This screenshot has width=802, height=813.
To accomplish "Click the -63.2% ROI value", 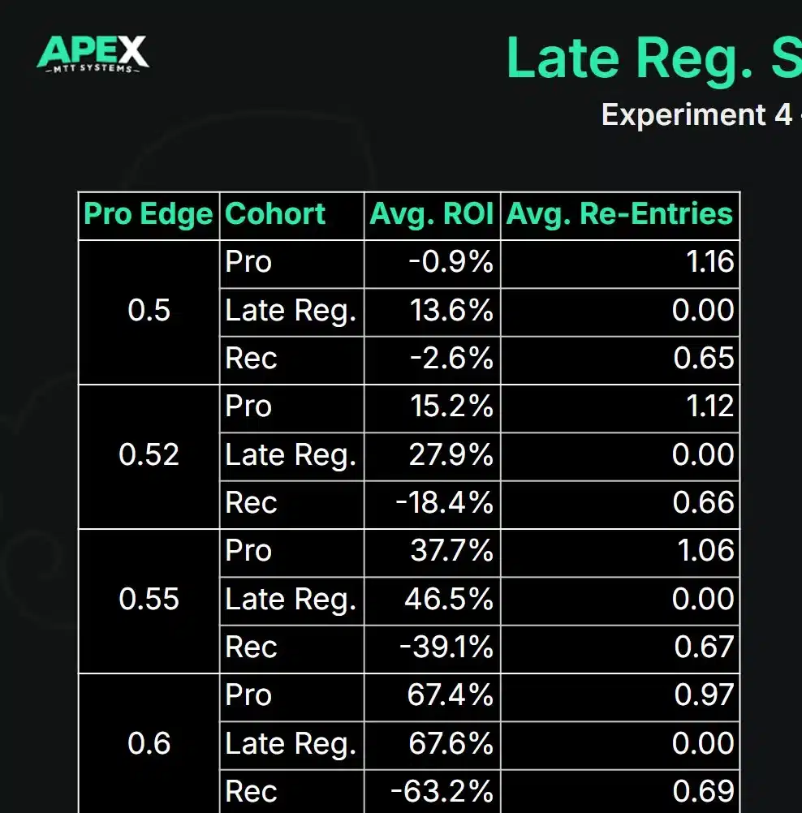I will click(442, 792).
